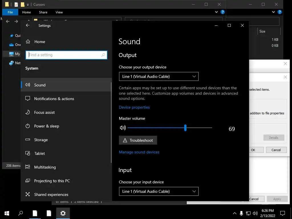Open the File tab in Cursors window
This screenshot has width=292, height=219.
click(x=10, y=12)
